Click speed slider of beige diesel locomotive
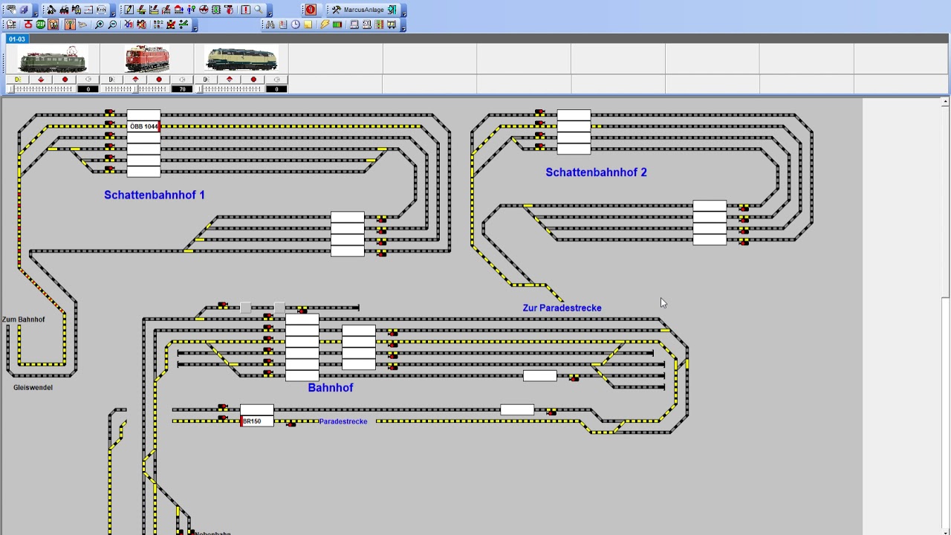Image resolution: width=951 pixels, height=535 pixels. click(230, 89)
